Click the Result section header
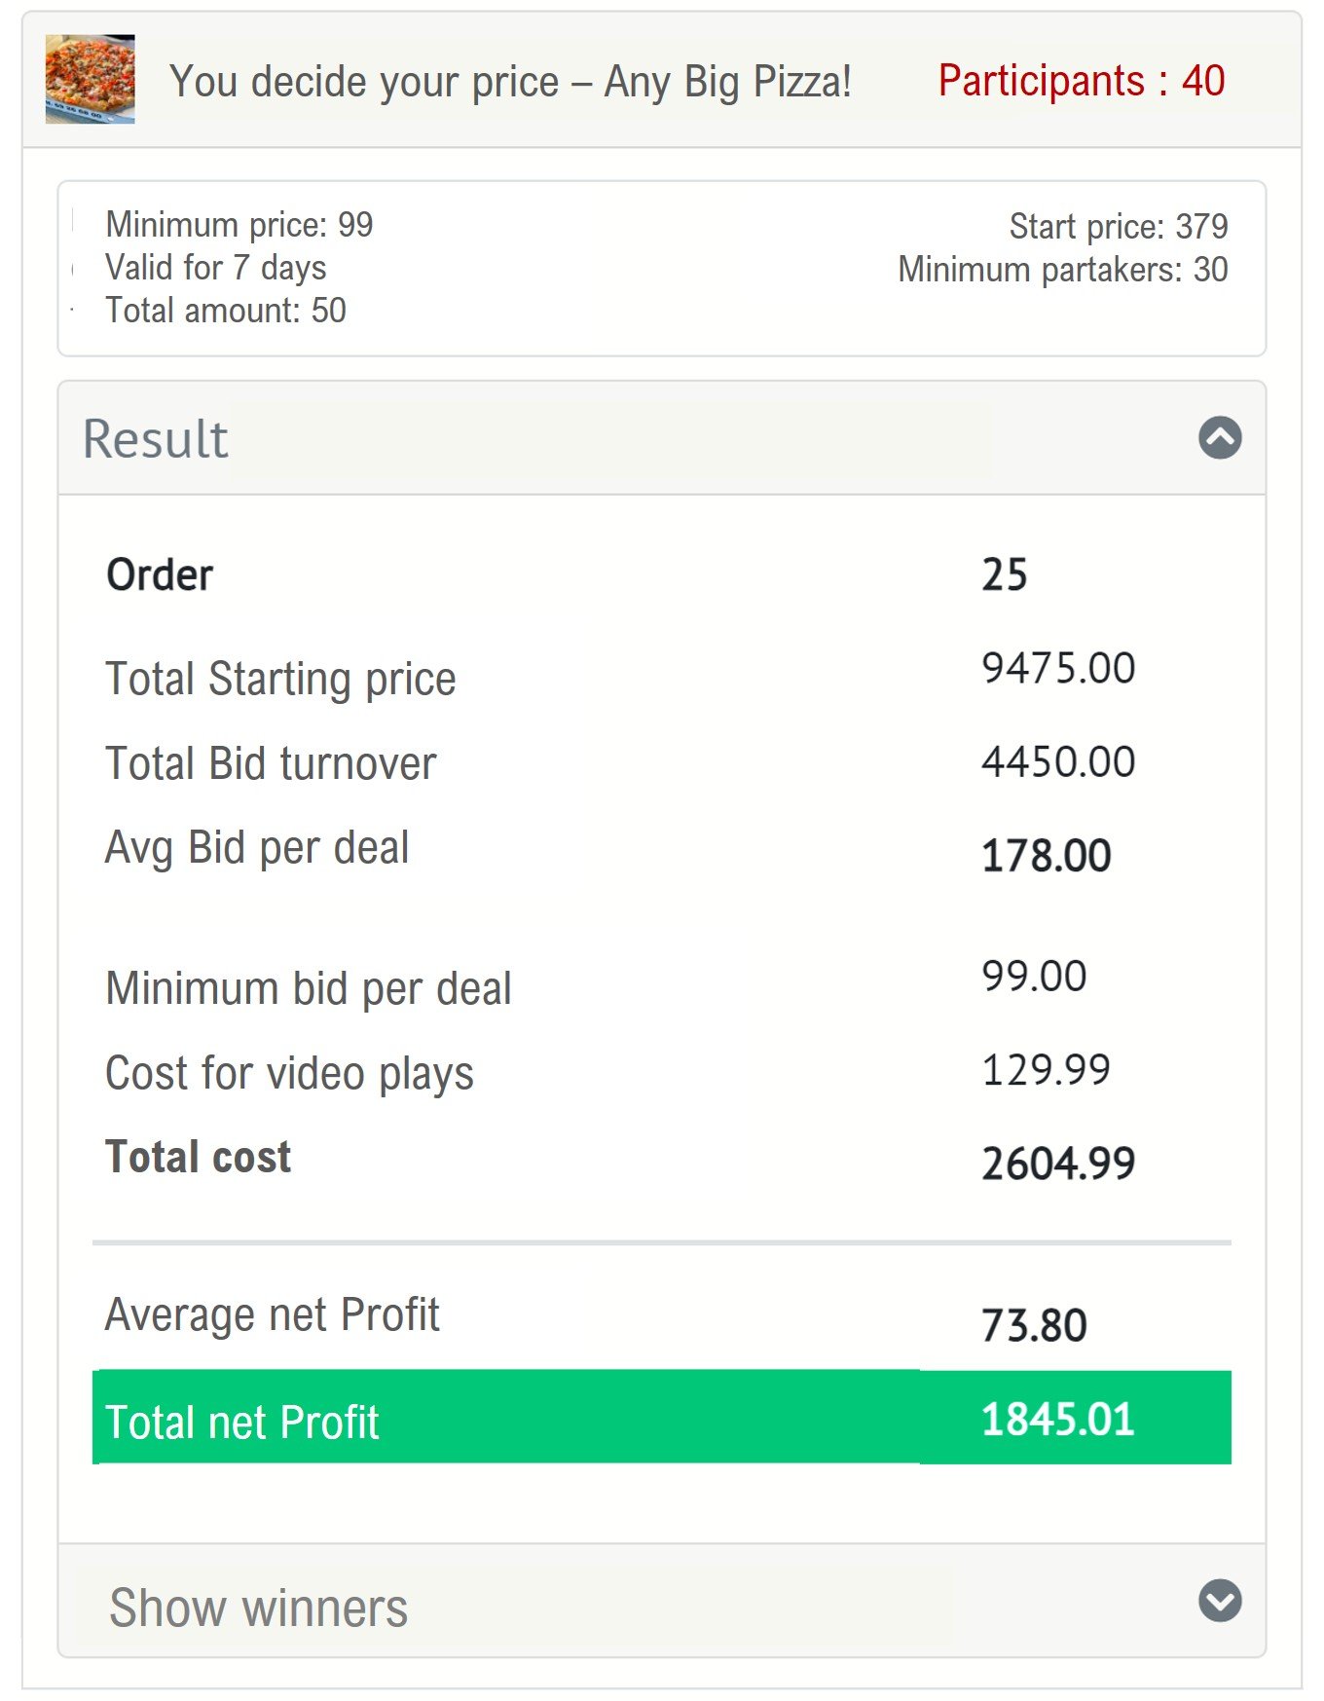Viewport: 1324px width, 1701px height. 662,438
